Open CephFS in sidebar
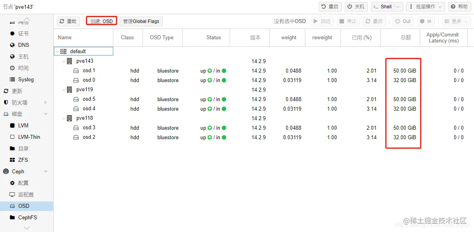 27,217
